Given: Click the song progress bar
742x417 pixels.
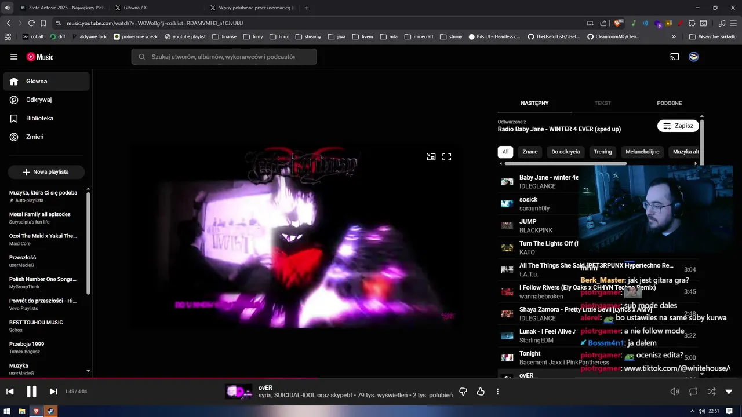Looking at the screenshot, I should point(371,378).
